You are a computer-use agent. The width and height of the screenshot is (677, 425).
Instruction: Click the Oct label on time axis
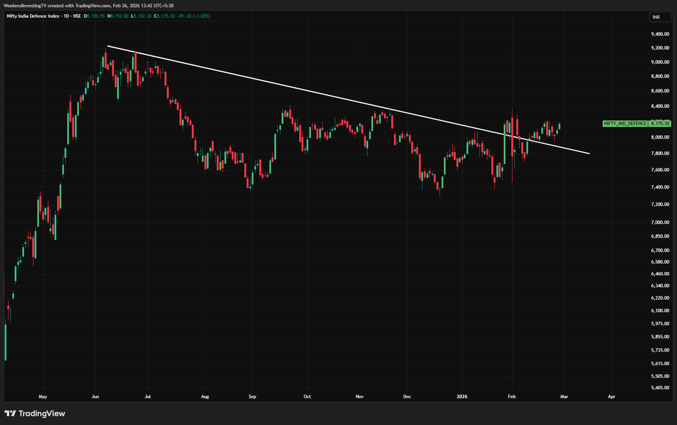click(x=307, y=397)
